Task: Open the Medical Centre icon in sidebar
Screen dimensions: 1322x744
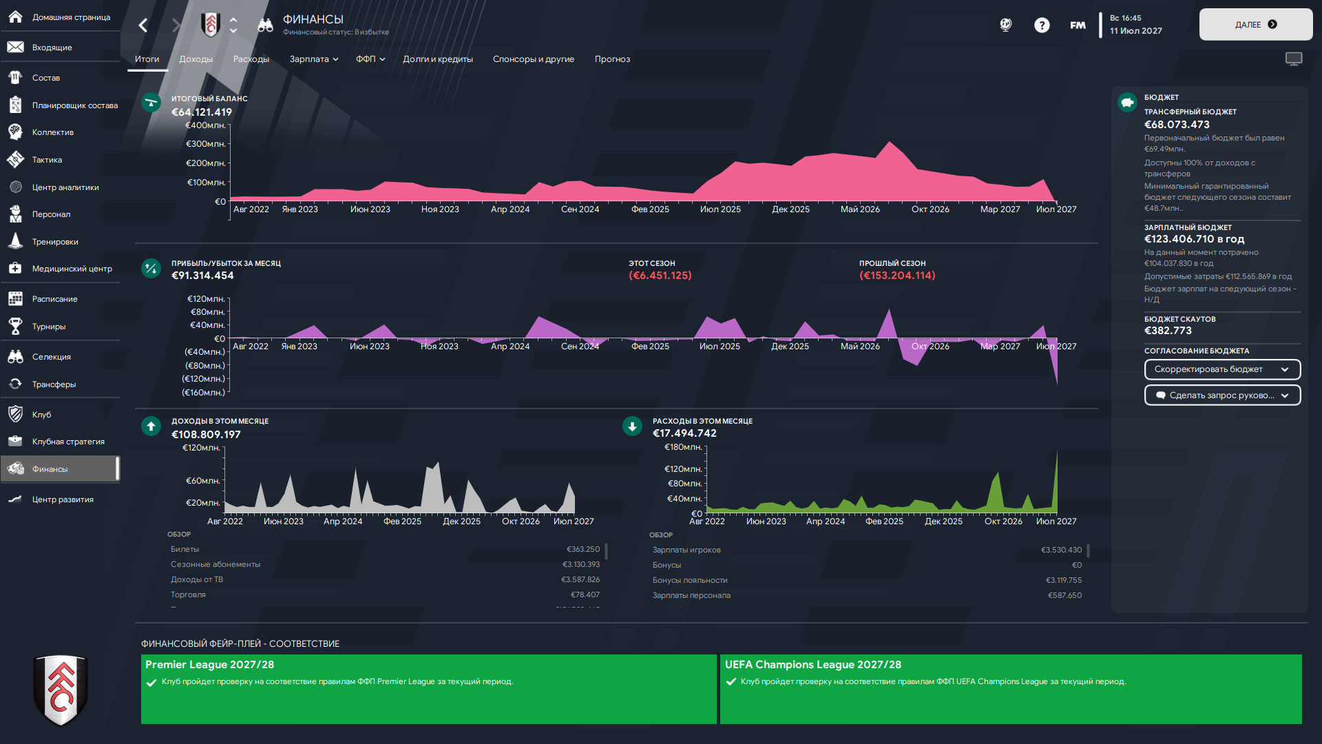Action: pos(15,269)
